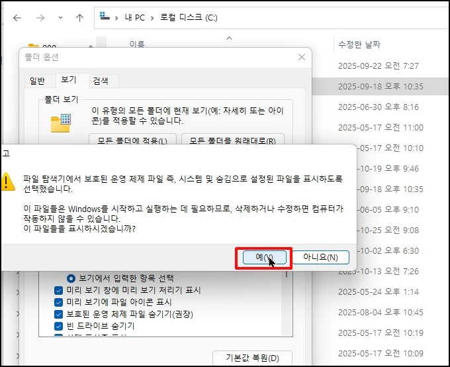This screenshot has width=450, height=367.
Task: Click the computer icon in the address bar
Action: (x=105, y=17)
